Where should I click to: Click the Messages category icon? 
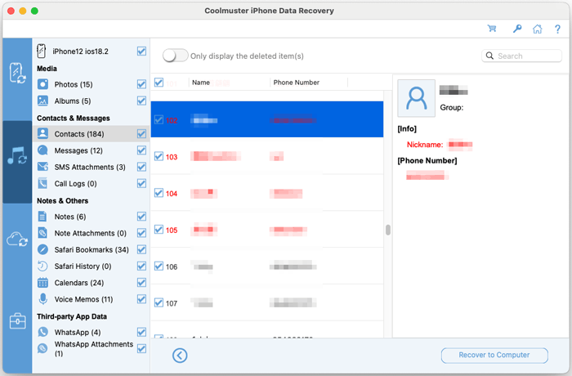pos(42,150)
